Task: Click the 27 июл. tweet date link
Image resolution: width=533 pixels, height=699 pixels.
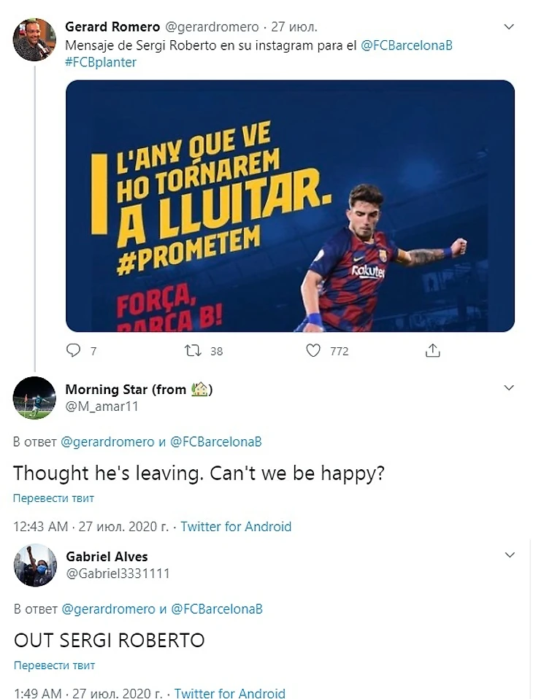Action: (x=294, y=27)
